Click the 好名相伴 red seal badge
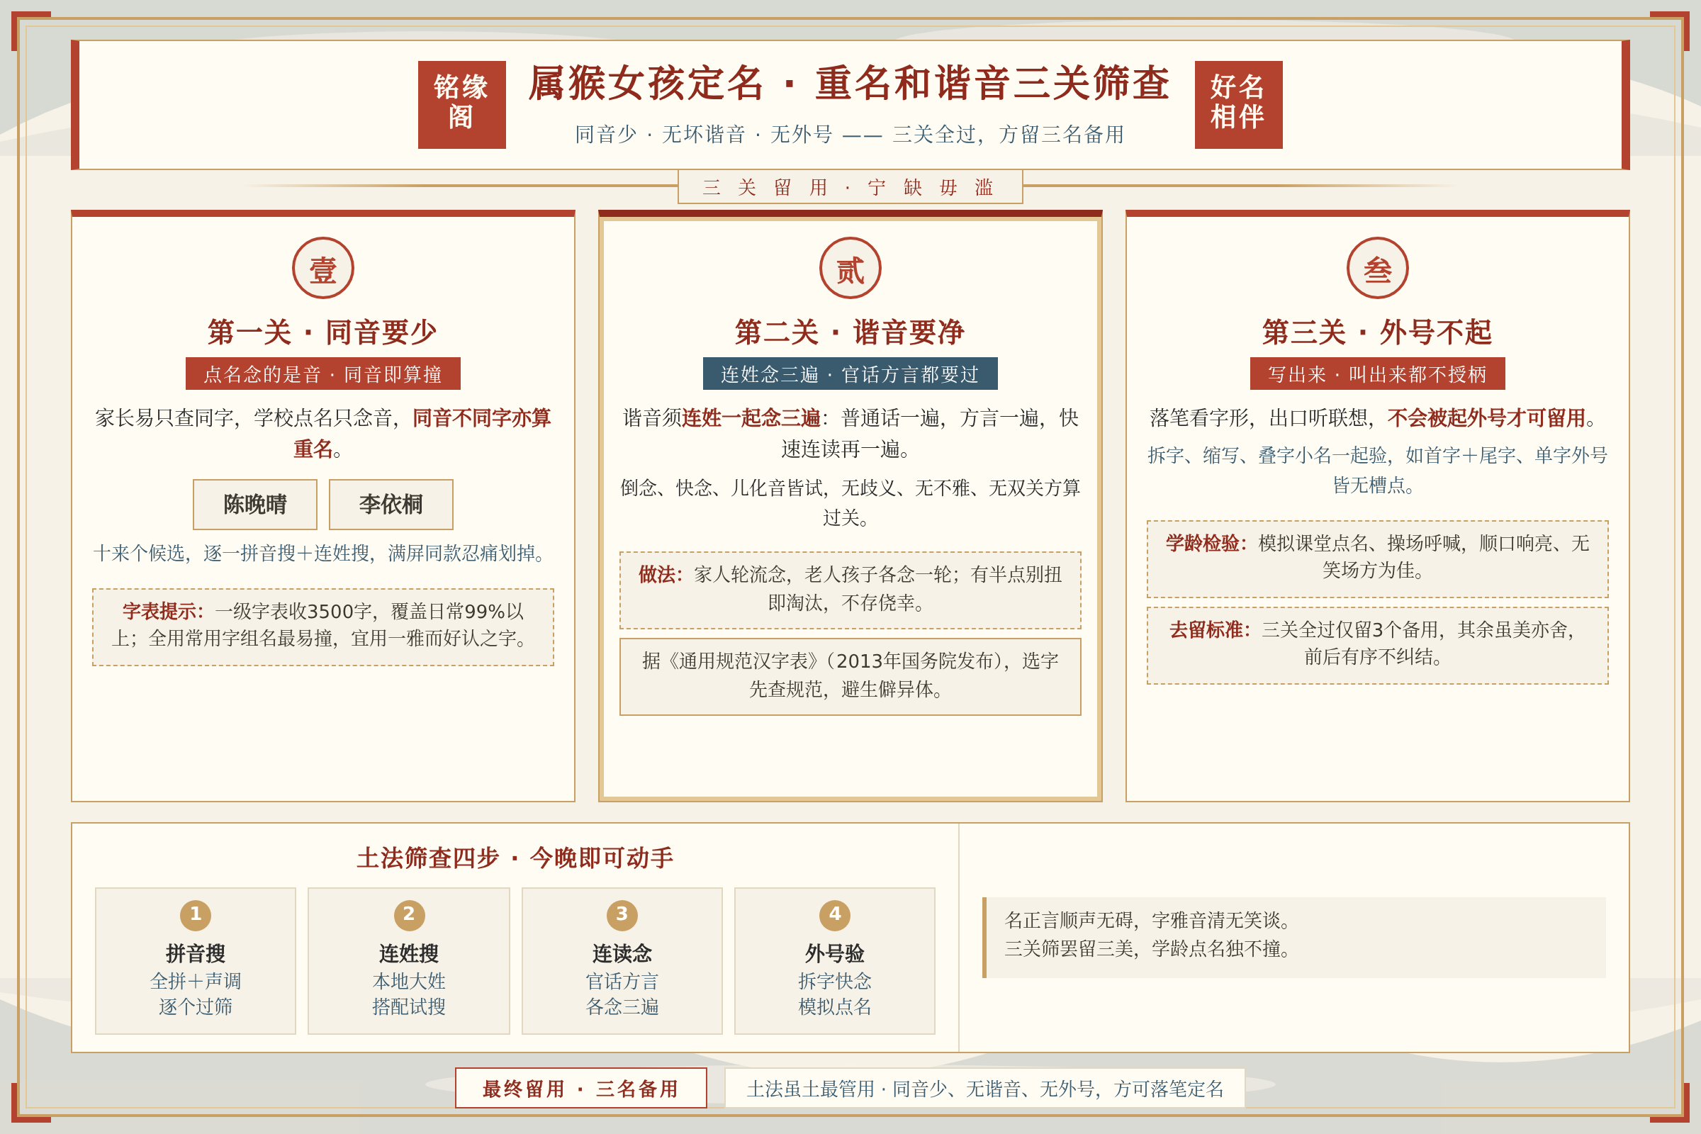Screen dimensions: 1701x1134 pyautogui.click(x=1238, y=105)
